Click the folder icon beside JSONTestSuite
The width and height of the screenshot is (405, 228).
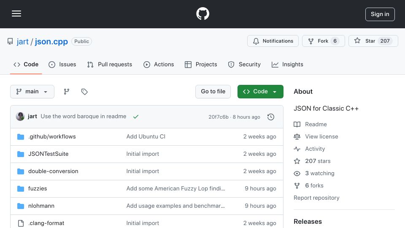21,154
